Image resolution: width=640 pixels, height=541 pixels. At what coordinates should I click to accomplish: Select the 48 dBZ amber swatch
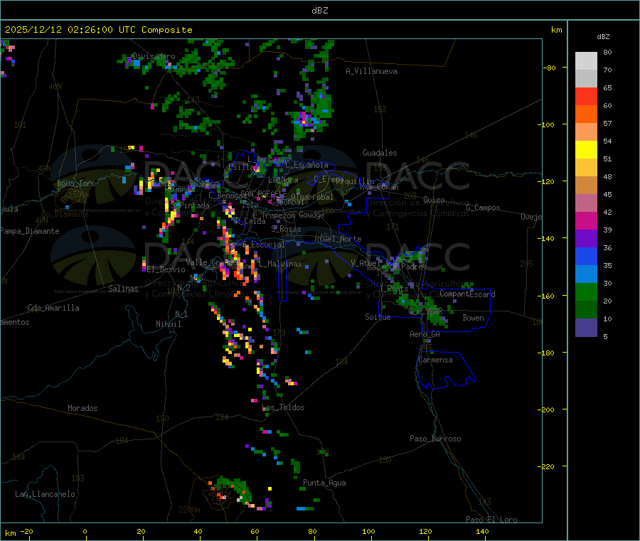(x=586, y=168)
